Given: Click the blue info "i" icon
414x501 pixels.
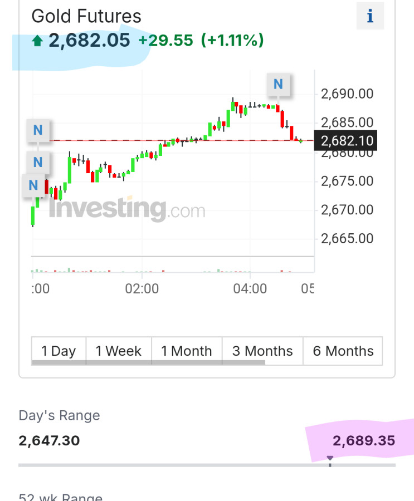Looking at the screenshot, I should 370,16.
